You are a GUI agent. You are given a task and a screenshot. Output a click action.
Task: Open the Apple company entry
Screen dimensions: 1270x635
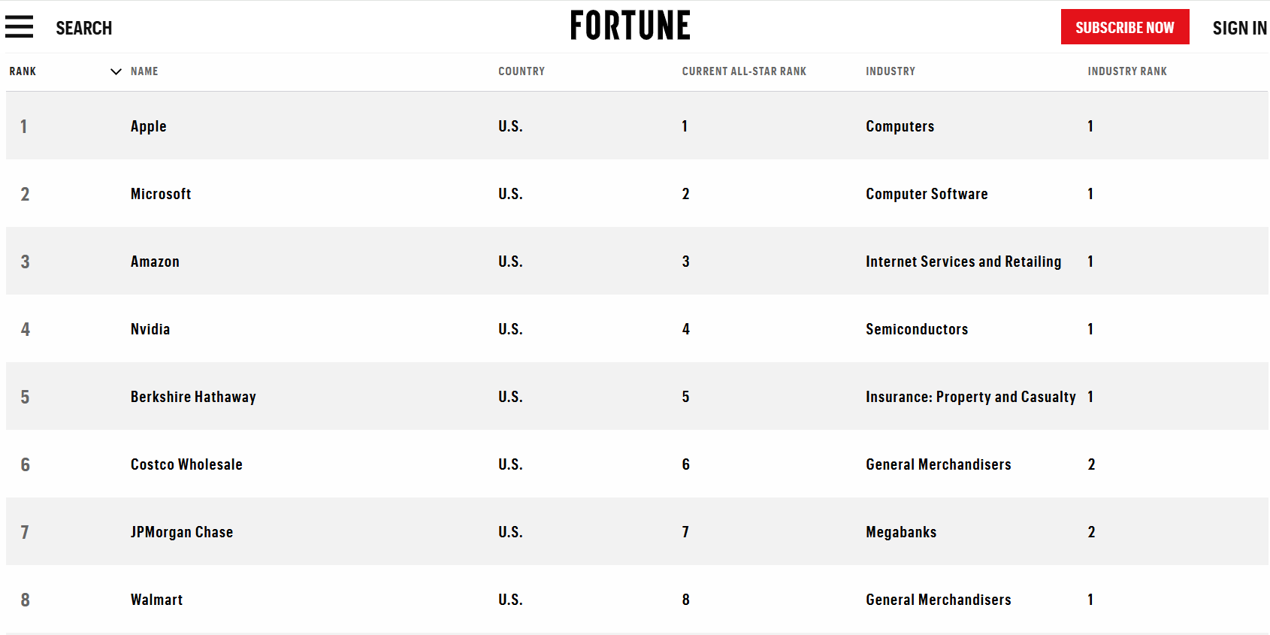tap(149, 126)
